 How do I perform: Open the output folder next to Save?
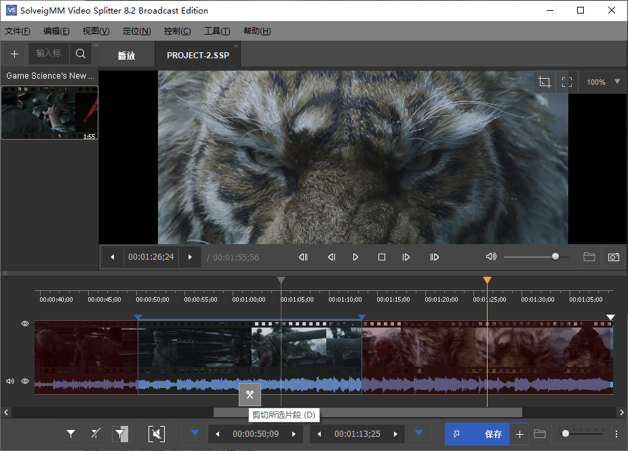pyautogui.click(x=540, y=434)
